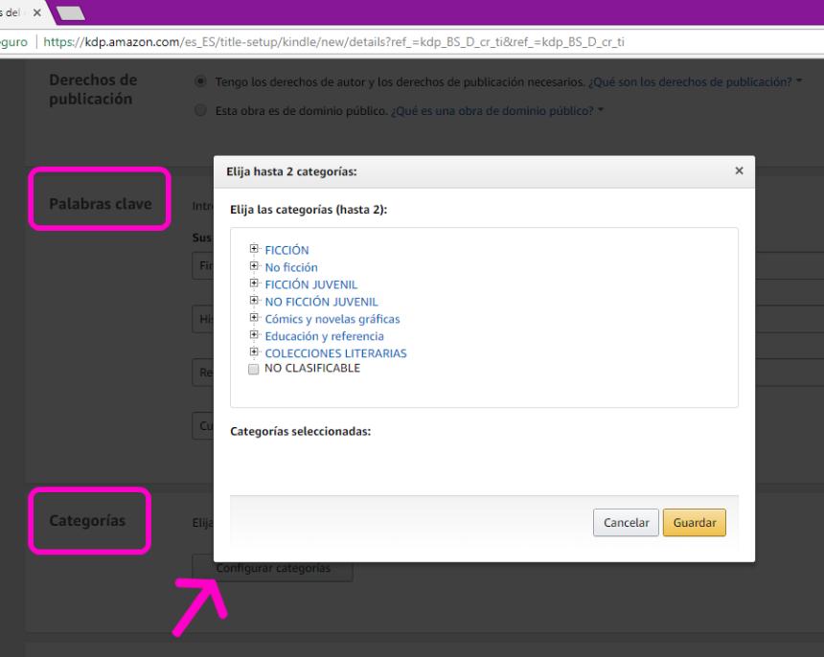Save categories with the Guardar button
This screenshot has width=824, height=657.
[x=694, y=522]
